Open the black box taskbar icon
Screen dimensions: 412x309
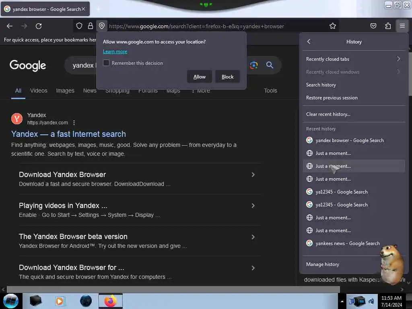[35, 301]
